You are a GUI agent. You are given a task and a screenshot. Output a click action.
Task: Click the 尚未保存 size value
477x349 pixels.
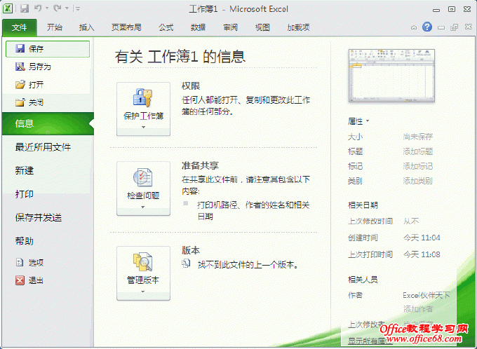(x=417, y=137)
